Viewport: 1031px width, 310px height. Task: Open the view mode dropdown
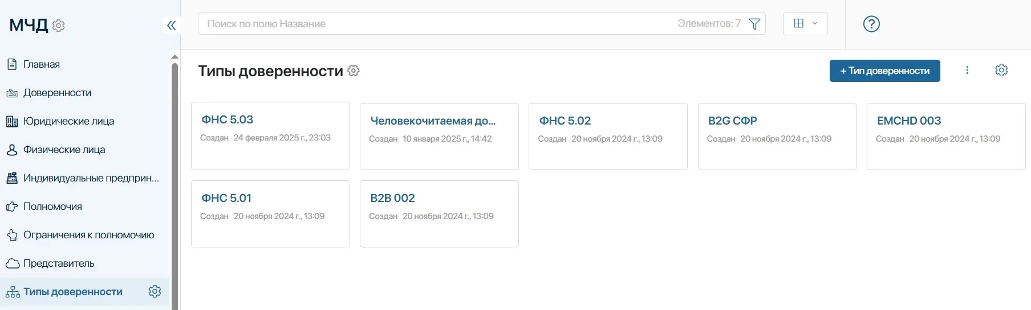coord(805,24)
